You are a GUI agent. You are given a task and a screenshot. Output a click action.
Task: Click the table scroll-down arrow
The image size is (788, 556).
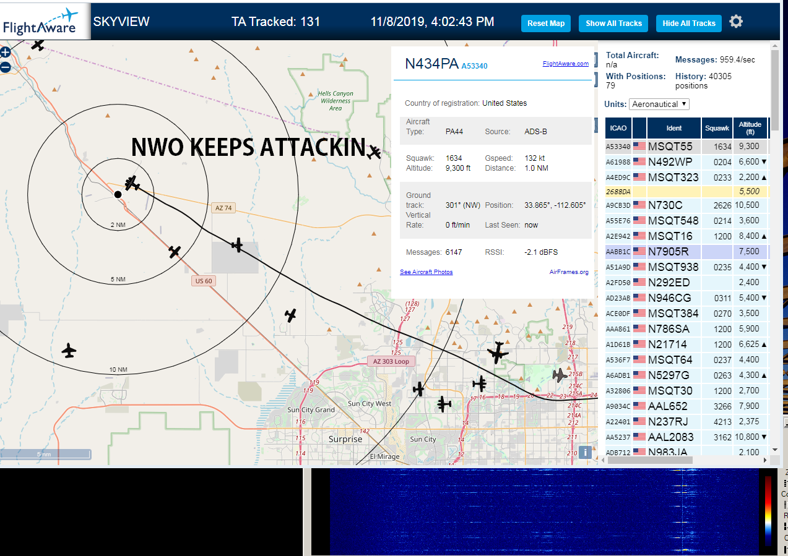click(x=774, y=450)
